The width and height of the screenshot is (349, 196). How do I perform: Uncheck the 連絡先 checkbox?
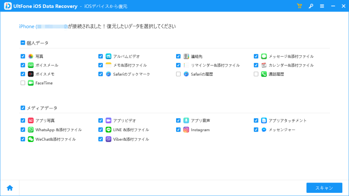178,57
